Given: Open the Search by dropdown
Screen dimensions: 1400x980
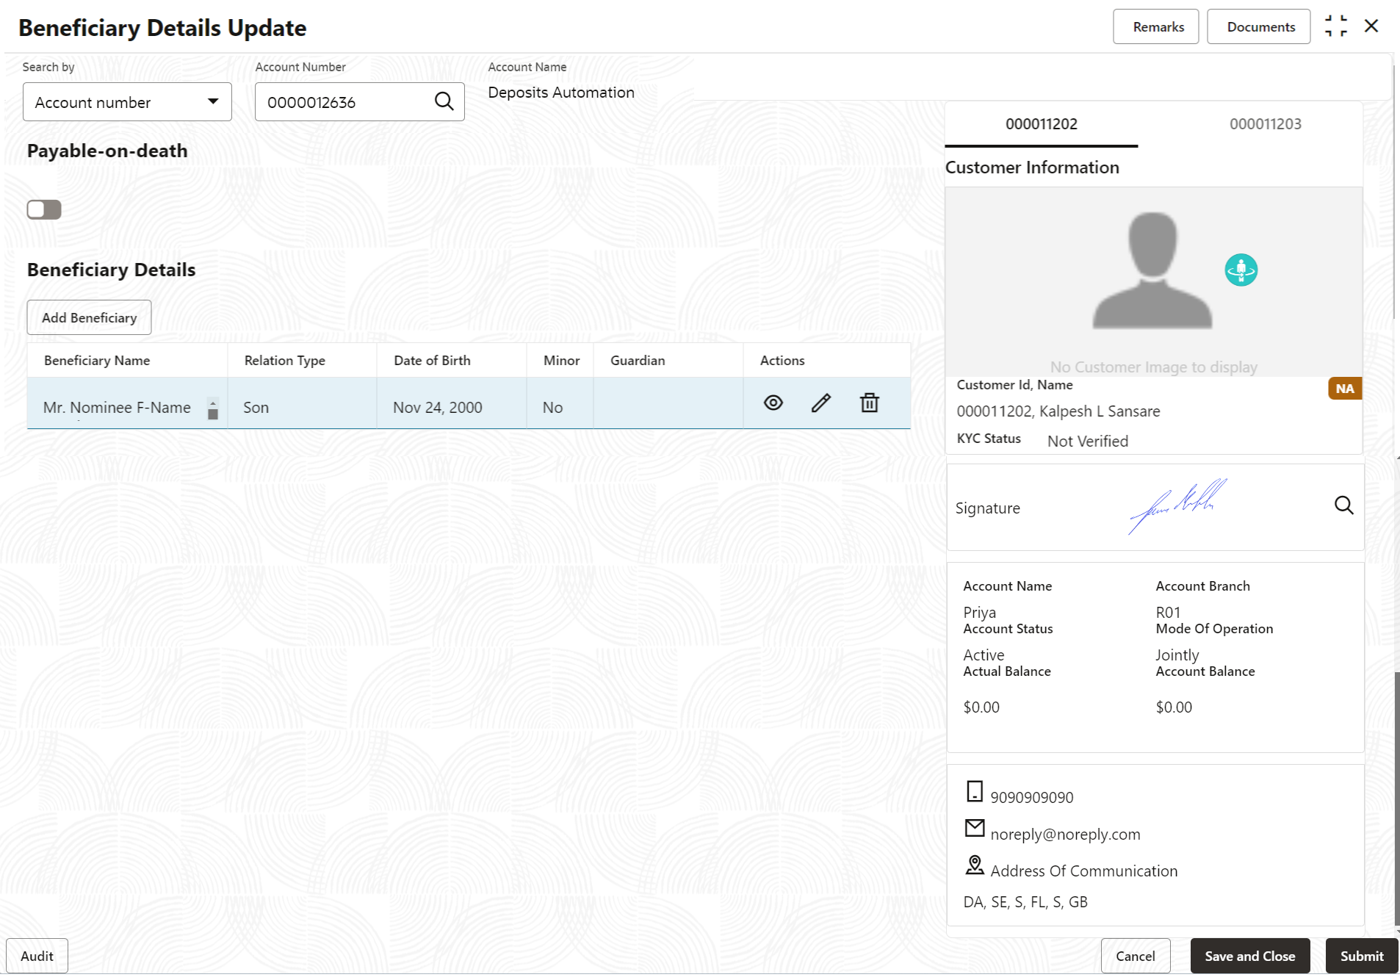Looking at the screenshot, I should tap(127, 102).
